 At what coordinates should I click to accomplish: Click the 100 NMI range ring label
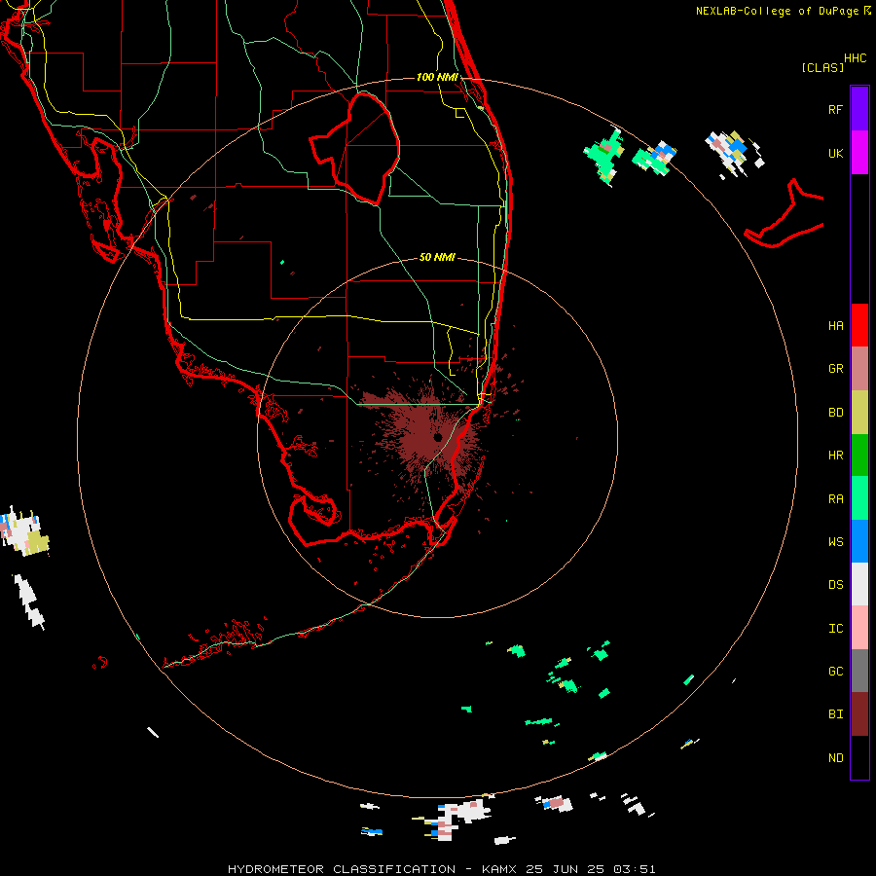click(x=437, y=77)
